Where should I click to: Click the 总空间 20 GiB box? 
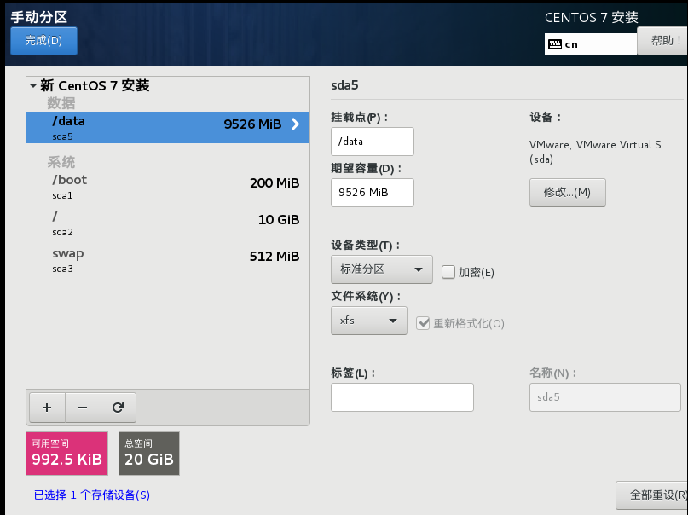(149, 454)
